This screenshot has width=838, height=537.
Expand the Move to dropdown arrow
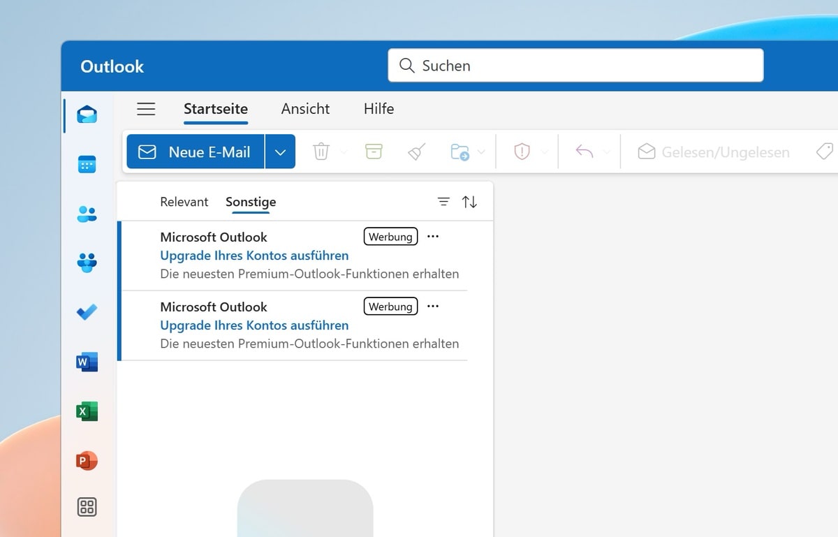tap(481, 152)
